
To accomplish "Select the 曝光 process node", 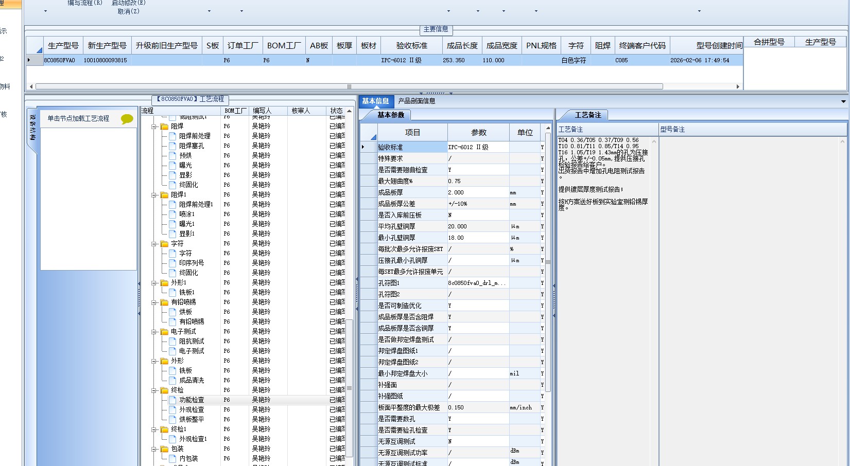I will pyautogui.click(x=185, y=166).
